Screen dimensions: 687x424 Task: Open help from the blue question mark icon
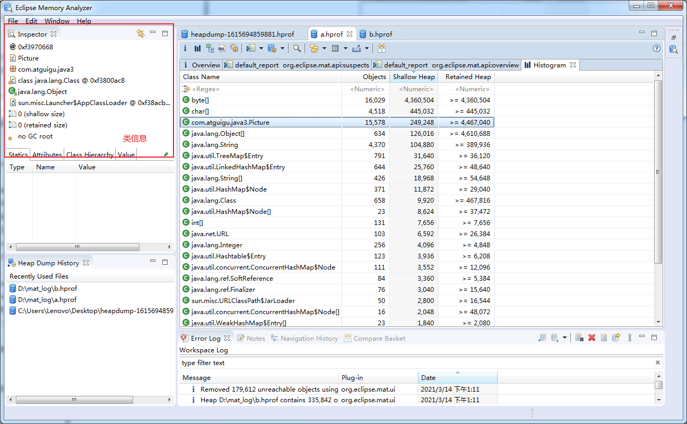657,48
